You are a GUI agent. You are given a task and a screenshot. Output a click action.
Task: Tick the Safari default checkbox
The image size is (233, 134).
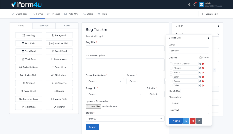click(x=171, y=77)
